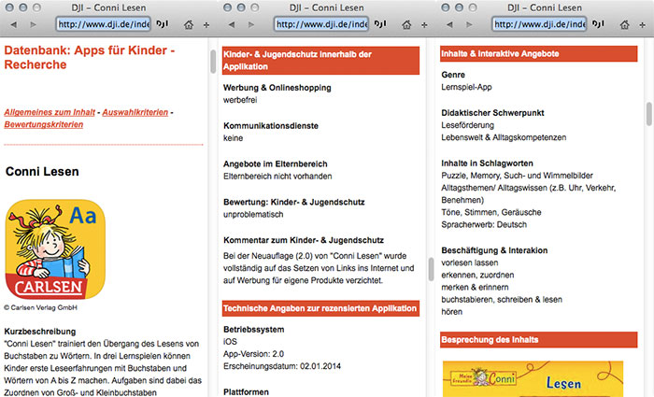
Task: Click 'Elternbereich nicht vorhanden' text
Action: pos(277,177)
